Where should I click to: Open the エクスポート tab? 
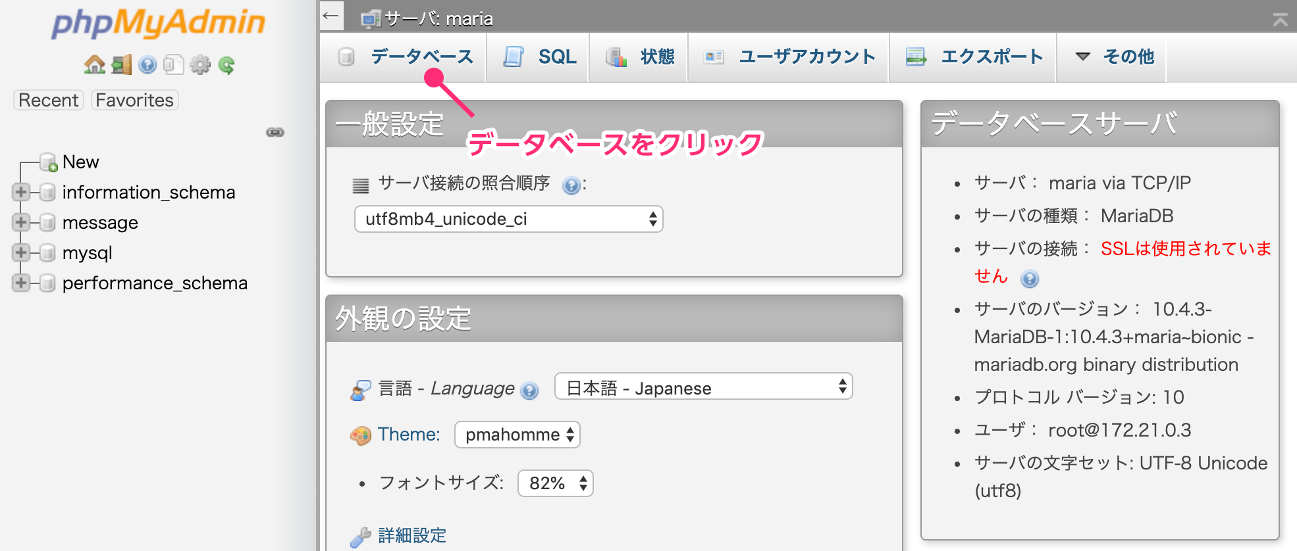click(x=974, y=57)
